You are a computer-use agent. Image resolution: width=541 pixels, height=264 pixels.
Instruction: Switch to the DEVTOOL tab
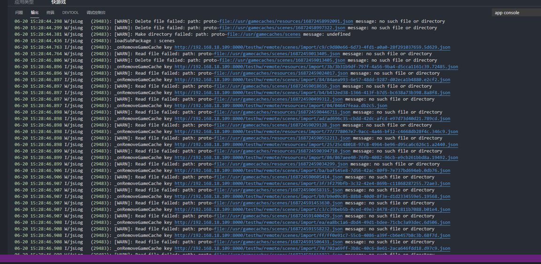pos(70,12)
